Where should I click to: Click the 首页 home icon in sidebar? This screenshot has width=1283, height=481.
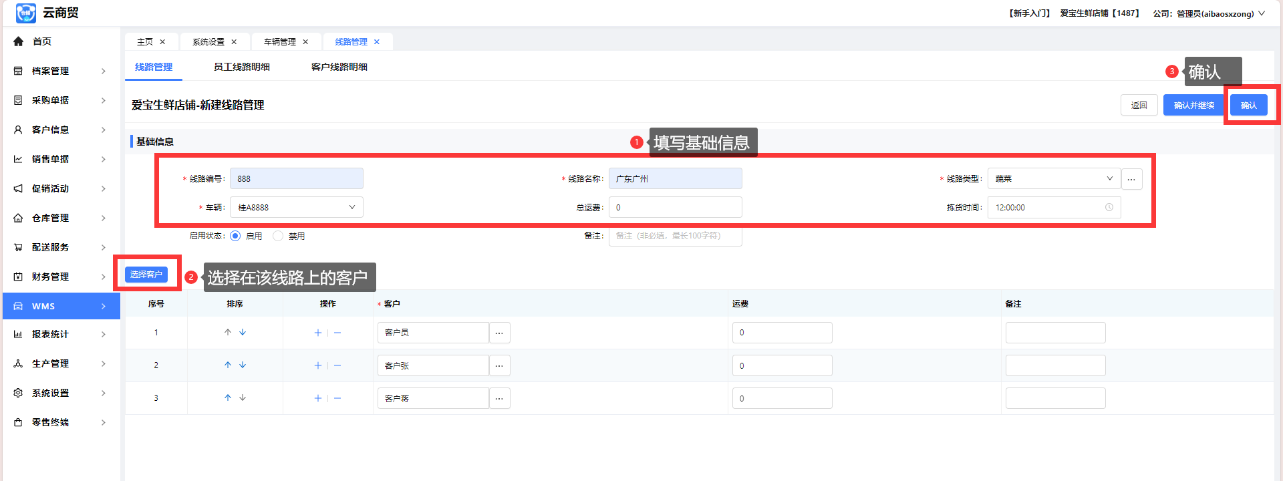[19, 41]
